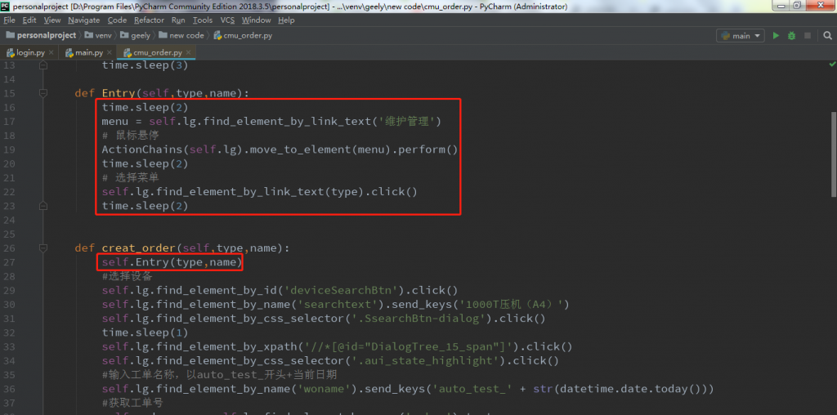Place cursor on line 27 self.Entry call

click(x=172, y=262)
